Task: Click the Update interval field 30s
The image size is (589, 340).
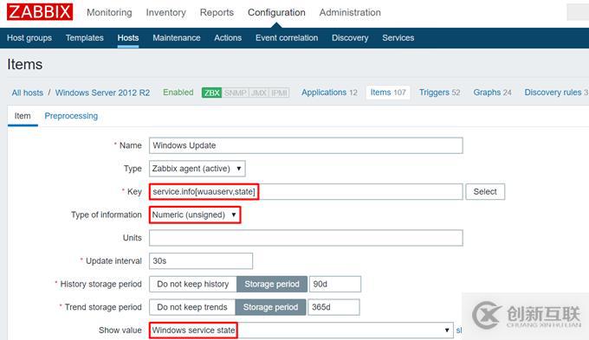Action: pyautogui.click(x=201, y=261)
